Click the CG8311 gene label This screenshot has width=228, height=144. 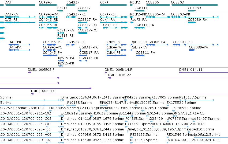point(141,8)
